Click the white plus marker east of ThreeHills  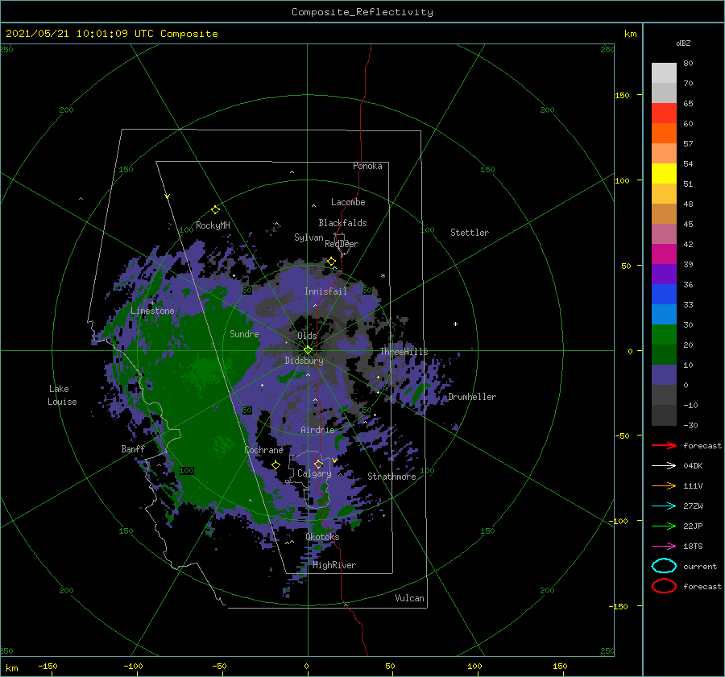[455, 324]
